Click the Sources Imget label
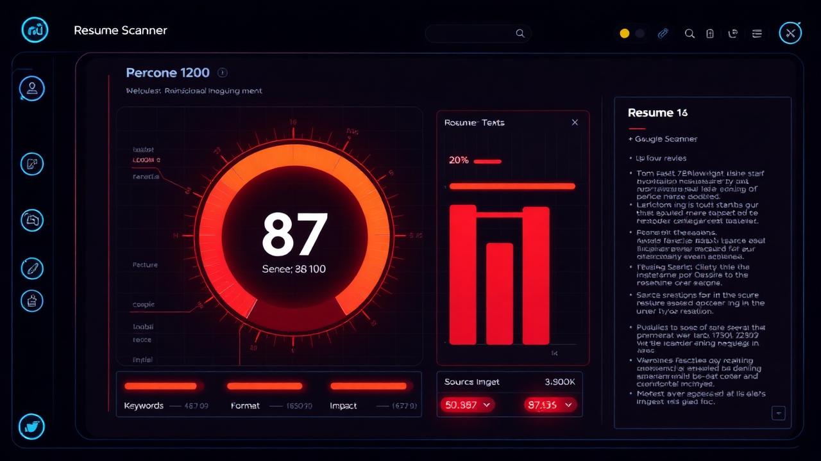Viewport: 821px width, 461px height. coord(472,382)
